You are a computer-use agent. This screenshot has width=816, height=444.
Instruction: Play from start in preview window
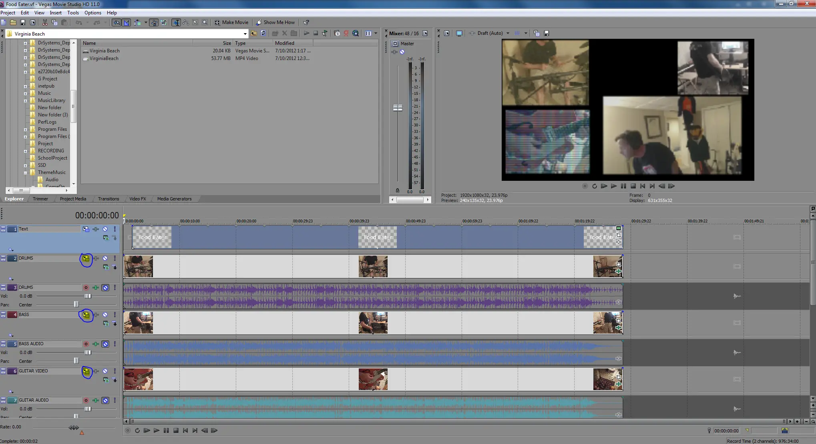pyautogui.click(x=604, y=186)
